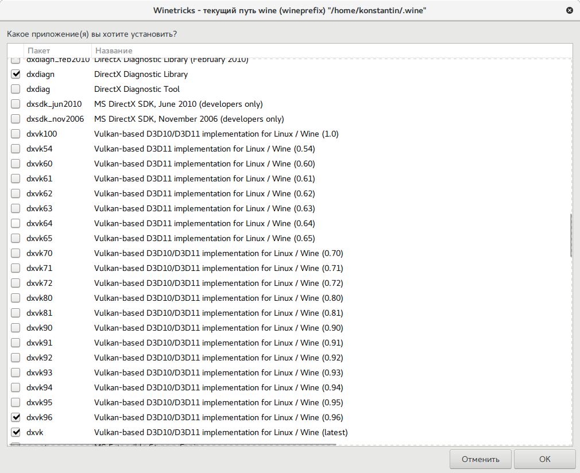Confirm with the OK button

(544, 459)
